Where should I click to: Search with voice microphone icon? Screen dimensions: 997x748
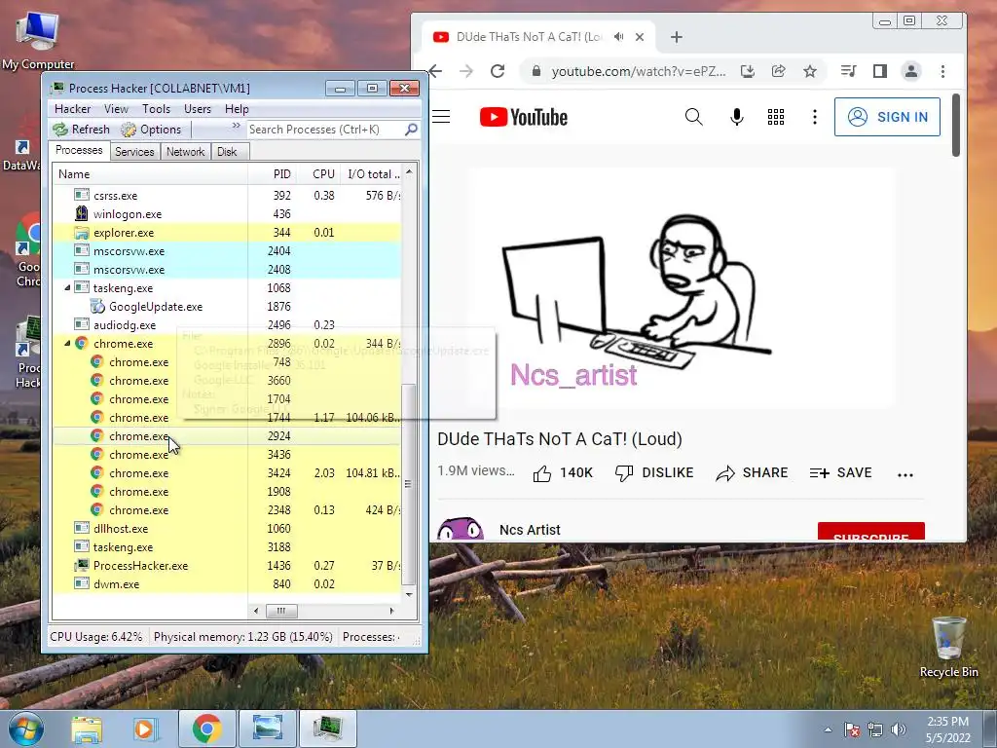coord(736,117)
